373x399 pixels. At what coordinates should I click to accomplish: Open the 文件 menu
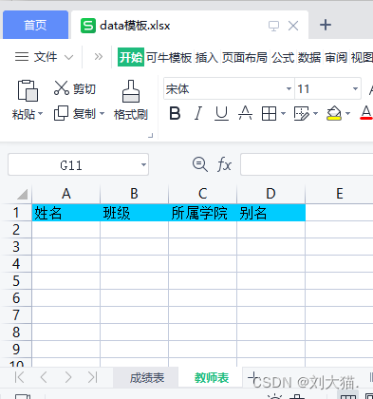click(46, 57)
